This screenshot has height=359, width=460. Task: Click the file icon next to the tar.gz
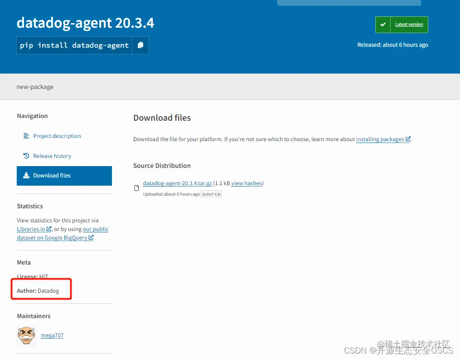(x=136, y=187)
